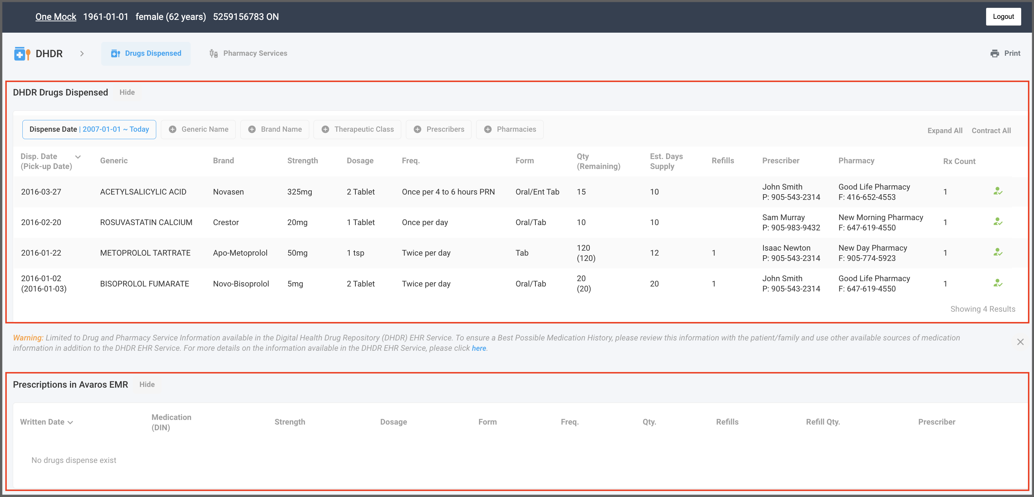Viewport: 1034px width, 497px height.
Task: Click the 325mg strength cell
Action: 299,192
